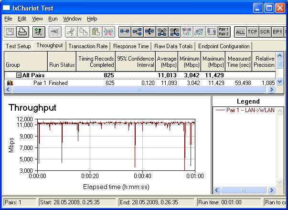288x210 pixels.
Task: Click the Start: 28.05.2009 status field
Action: [x=77, y=202]
